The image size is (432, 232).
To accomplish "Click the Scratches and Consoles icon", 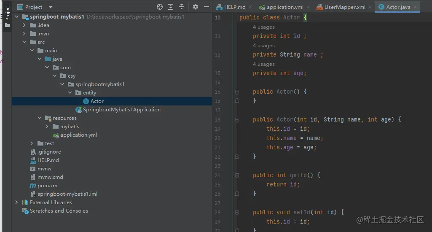I will click(25, 211).
